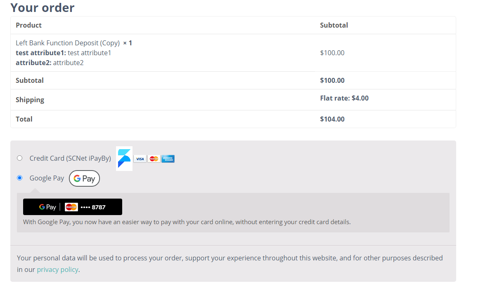Click the rounded G Pay logo badge
Viewport: 483px width, 288px height.
pos(84,178)
